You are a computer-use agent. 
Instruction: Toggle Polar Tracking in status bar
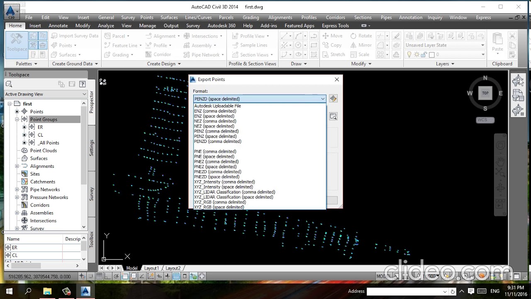(116, 276)
